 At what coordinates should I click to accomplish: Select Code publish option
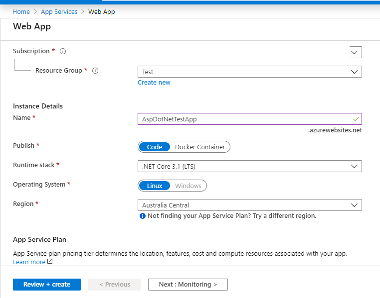(x=155, y=147)
